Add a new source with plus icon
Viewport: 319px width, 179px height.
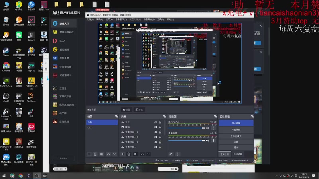123,154
